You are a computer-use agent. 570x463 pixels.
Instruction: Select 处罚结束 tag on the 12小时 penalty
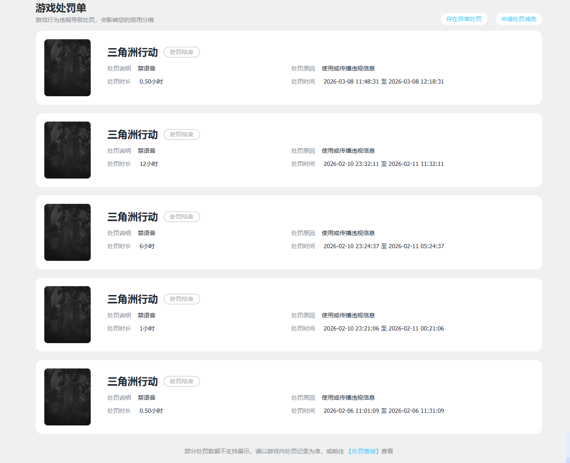181,135
